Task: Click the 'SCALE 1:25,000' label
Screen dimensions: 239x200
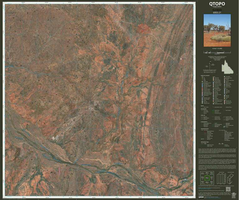Action: 217,49
